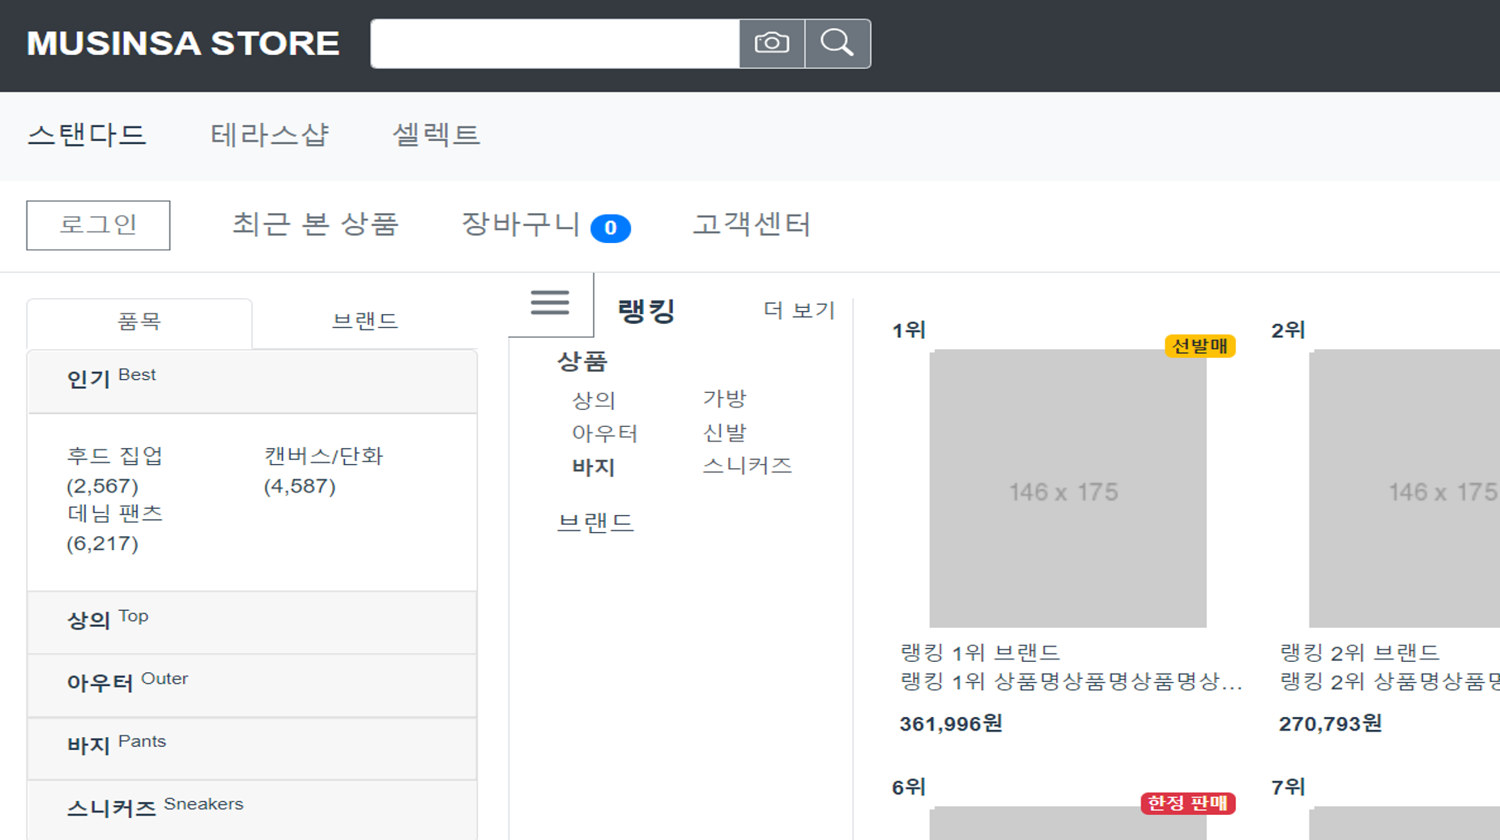Click the camera image search icon

click(x=772, y=43)
